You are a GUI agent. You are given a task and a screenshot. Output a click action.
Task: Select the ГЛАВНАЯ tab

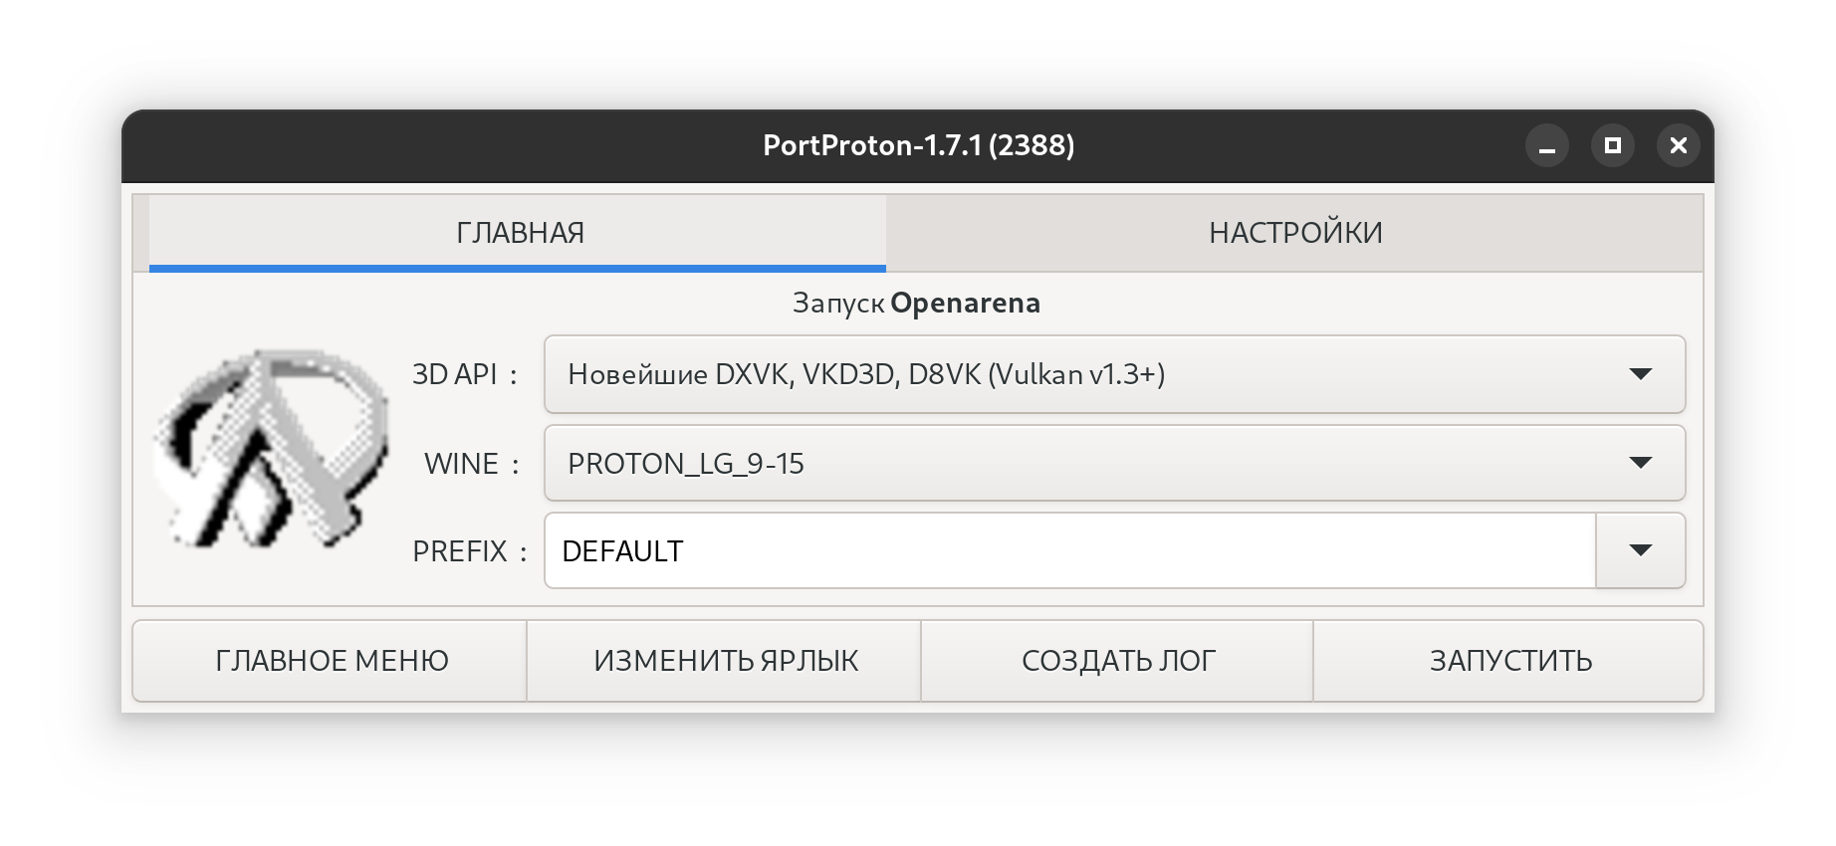518,233
